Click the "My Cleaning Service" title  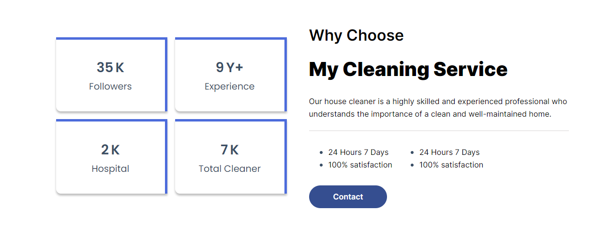(408, 70)
